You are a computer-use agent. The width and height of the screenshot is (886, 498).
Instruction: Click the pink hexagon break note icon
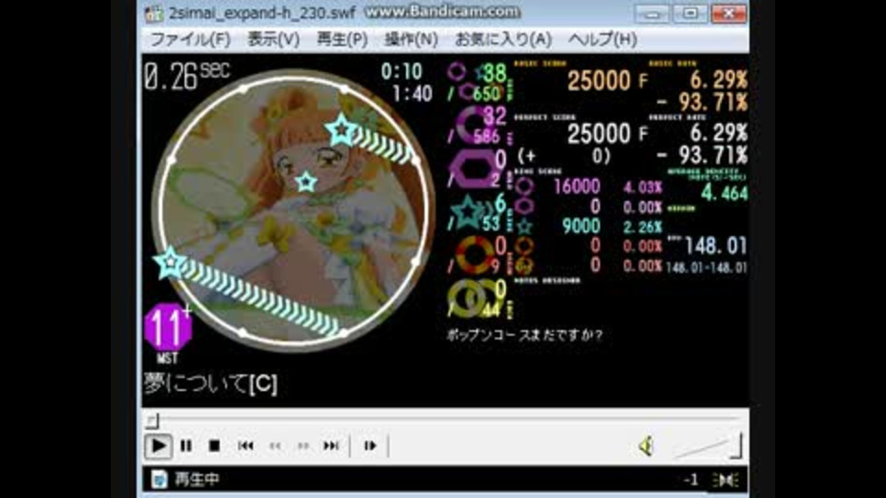coord(473,170)
